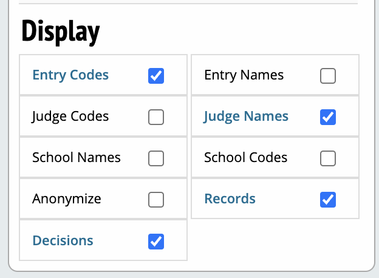Click the School Codes label text
Image resolution: width=379 pixels, height=278 pixels.
(x=245, y=157)
